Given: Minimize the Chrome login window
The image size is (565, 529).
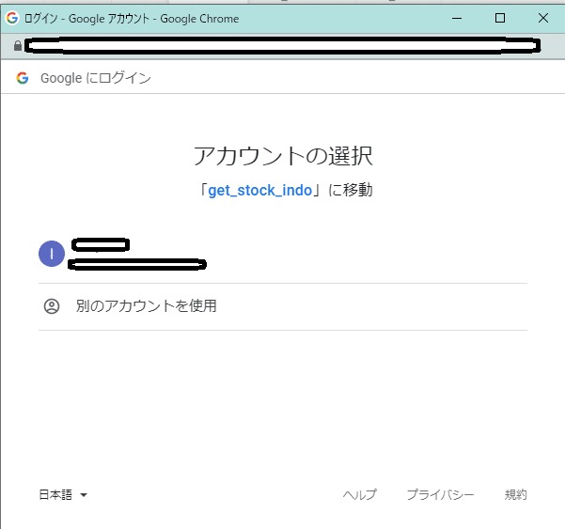Looking at the screenshot, I should (x=457, y=18).
